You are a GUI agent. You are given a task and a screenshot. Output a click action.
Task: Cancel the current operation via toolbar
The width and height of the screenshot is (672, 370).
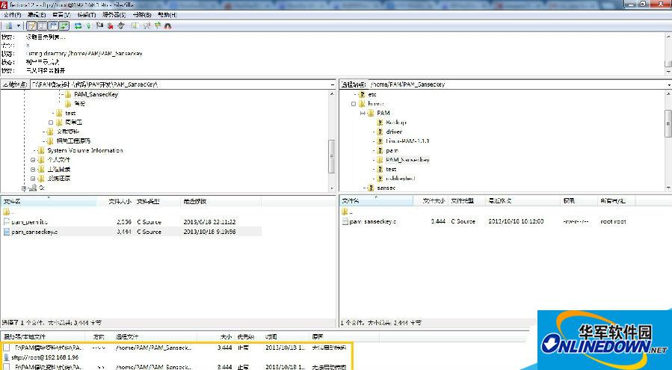pyautogui.click(x=99, y=25)
